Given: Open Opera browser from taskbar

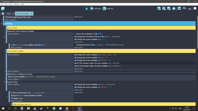Looking at the screenshot, I should pos(73,108).
